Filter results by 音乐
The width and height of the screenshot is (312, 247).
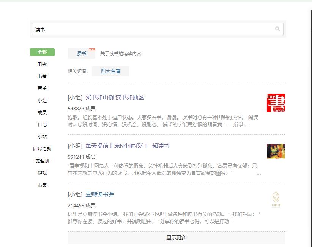42,89
